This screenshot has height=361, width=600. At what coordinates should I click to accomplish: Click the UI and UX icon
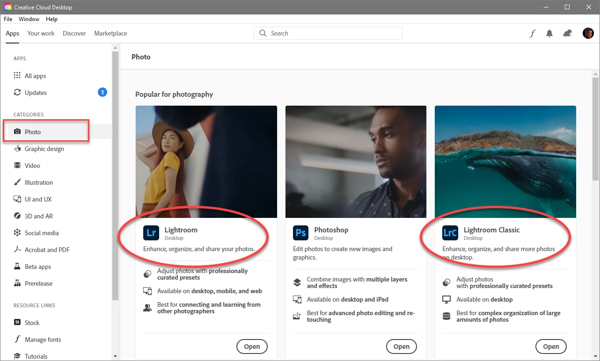17,199
